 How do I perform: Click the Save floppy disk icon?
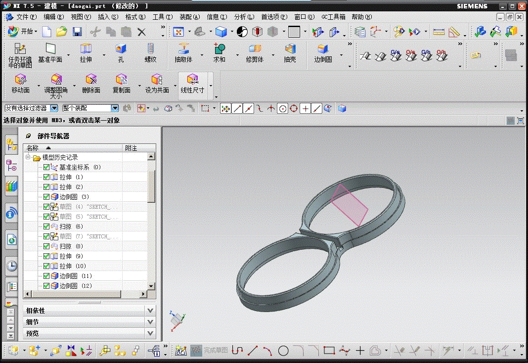tap(77, 32)
